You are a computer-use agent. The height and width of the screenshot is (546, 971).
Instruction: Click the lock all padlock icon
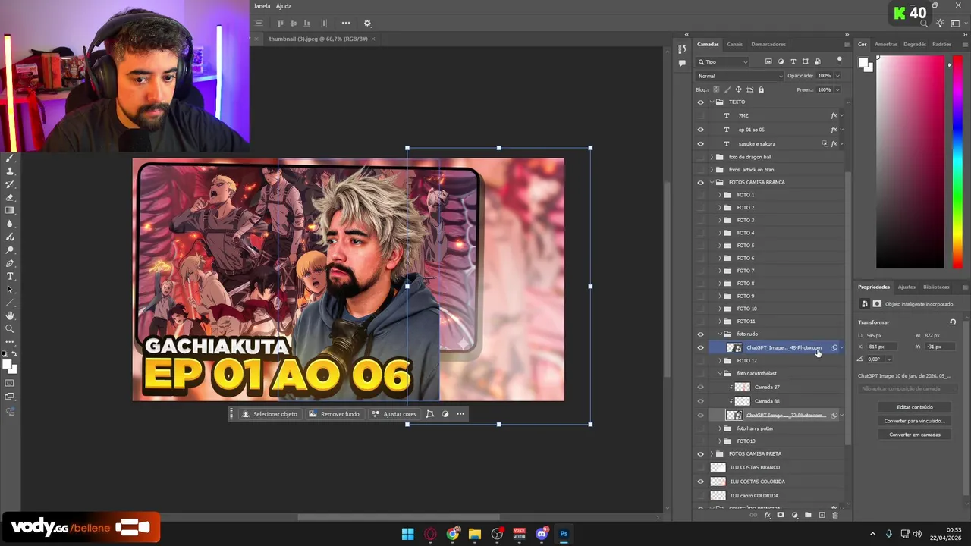click(761, 89)
